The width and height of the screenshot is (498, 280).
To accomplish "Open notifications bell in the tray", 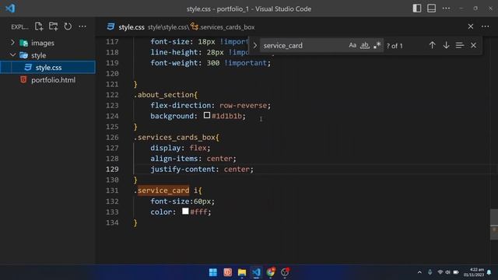I will pyautogui.click(x=489, y=272).
